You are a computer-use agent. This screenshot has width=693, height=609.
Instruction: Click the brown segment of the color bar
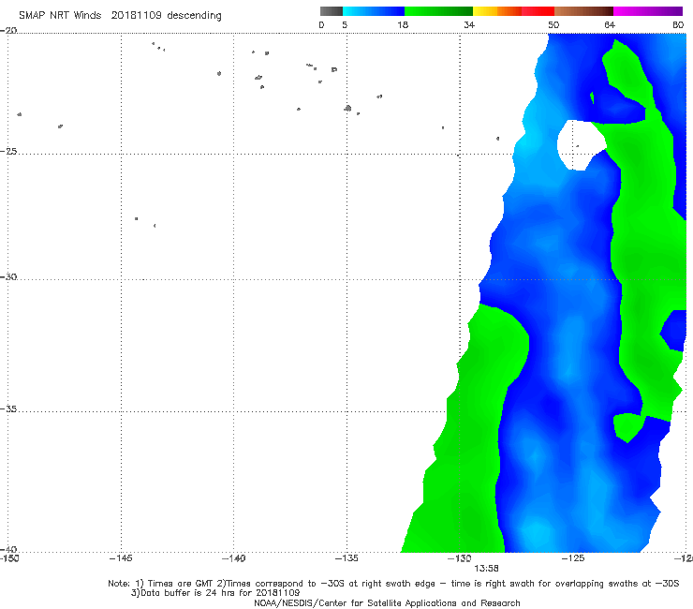(583, 11)
